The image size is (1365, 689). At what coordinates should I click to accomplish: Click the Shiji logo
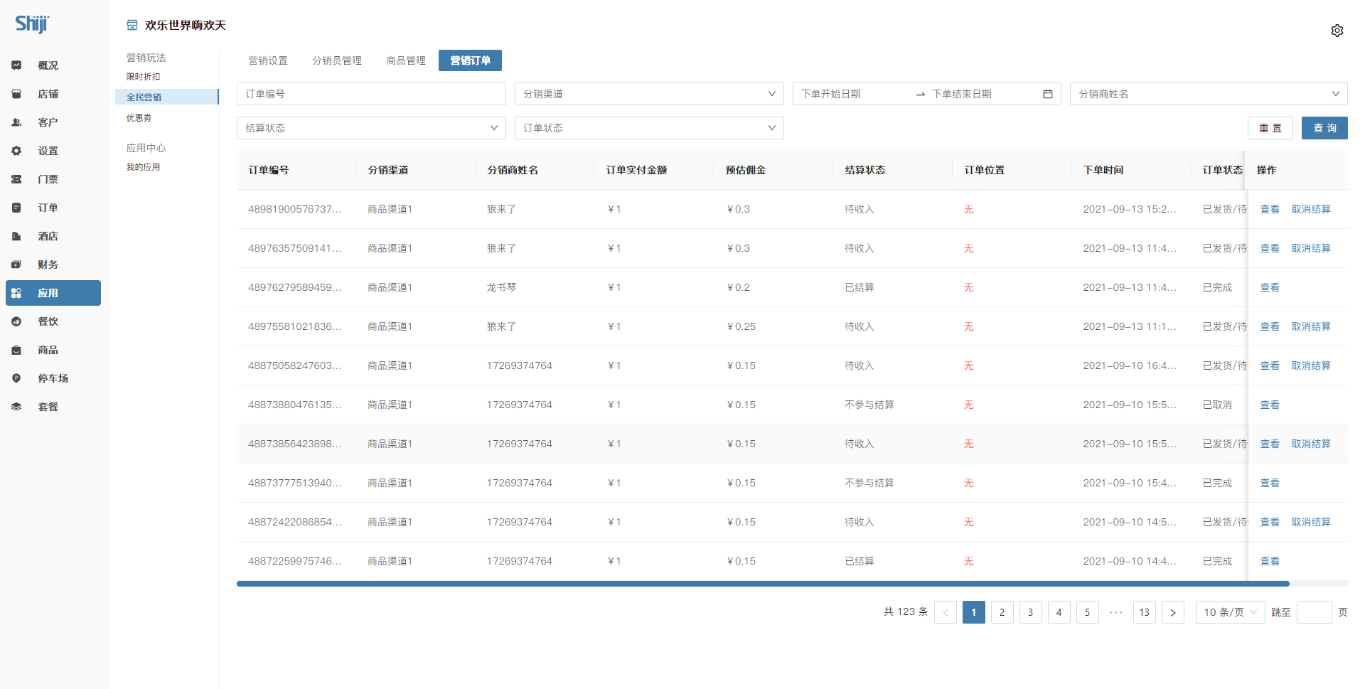33,24
